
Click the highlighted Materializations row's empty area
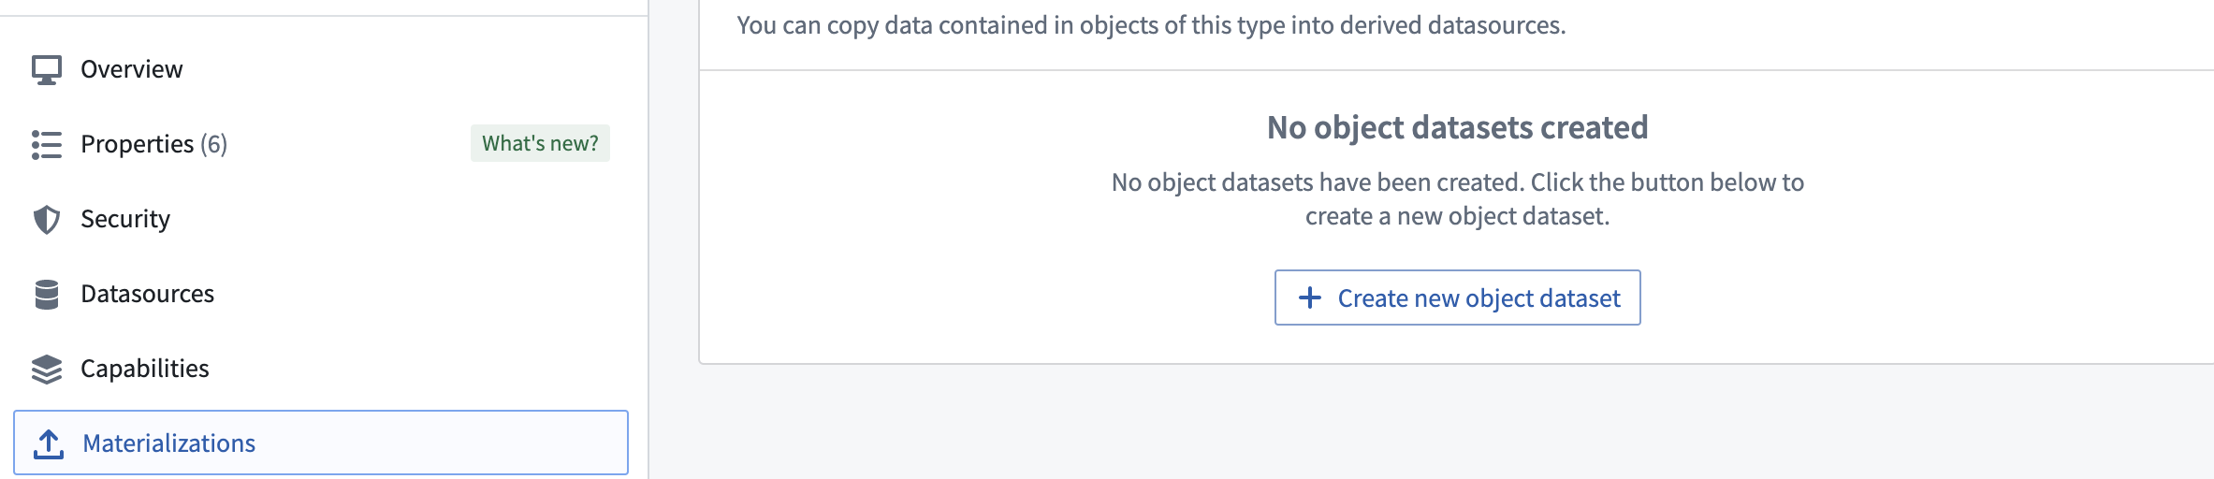point(440,443)
